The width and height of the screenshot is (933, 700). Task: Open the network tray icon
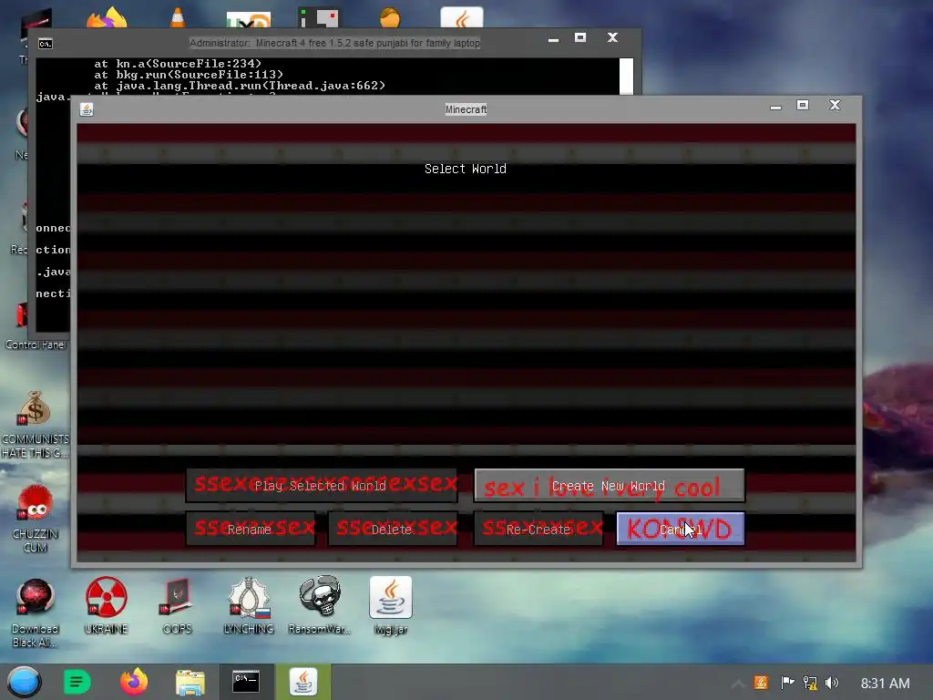[810, 682]
